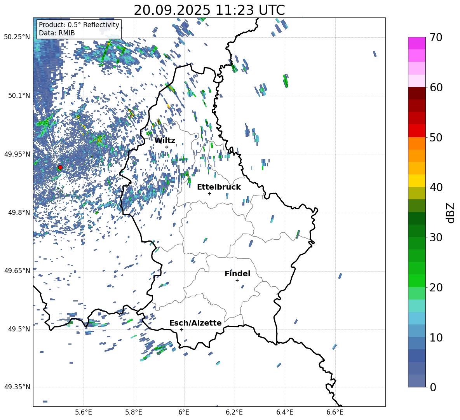Pick the dark maroon swatch below 60 dBZ
The height and width of the screenshot is (420, 460).
(416, 93)
